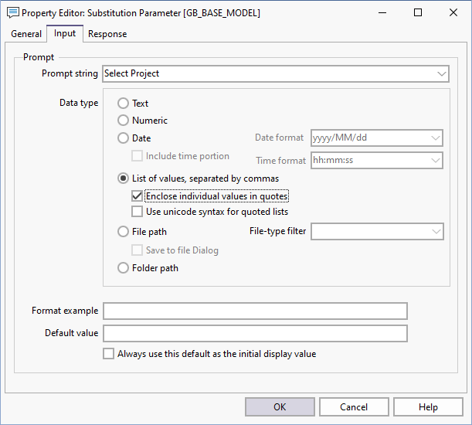The image size is (472, 425).
Task: Choose the Numeric data type
Action: pos(123,121)
